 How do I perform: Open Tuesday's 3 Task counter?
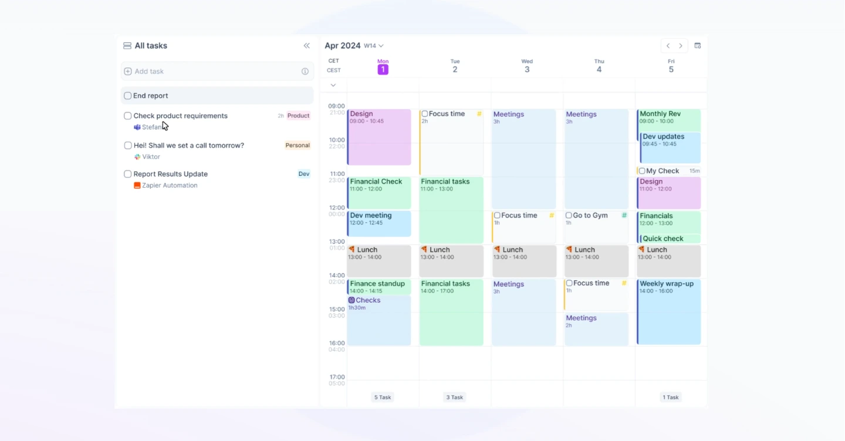point(455,398)
